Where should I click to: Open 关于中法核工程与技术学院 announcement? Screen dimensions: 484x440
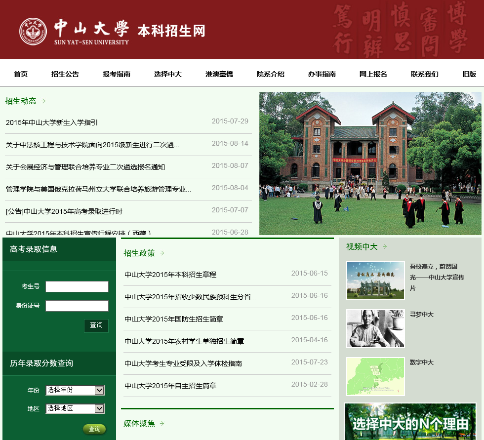click(93, 145)
